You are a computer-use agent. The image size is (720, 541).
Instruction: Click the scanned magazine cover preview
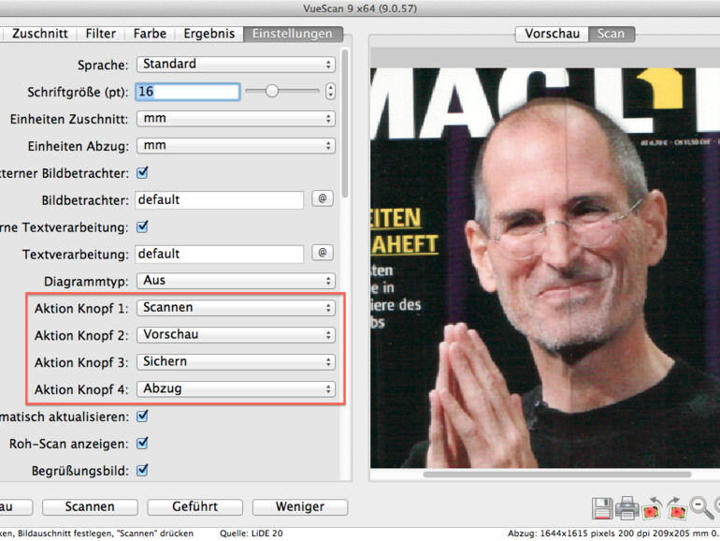[545, 268]
